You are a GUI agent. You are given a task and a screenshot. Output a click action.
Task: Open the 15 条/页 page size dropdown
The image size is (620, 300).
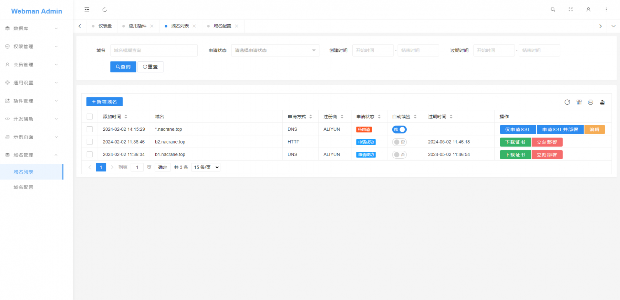pyautogui.click(x=206, y=167)
